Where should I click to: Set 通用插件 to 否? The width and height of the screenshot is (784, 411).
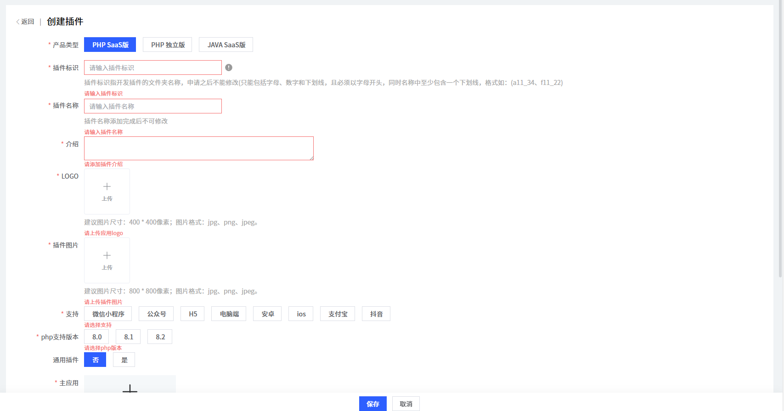(x=95, y=360)
